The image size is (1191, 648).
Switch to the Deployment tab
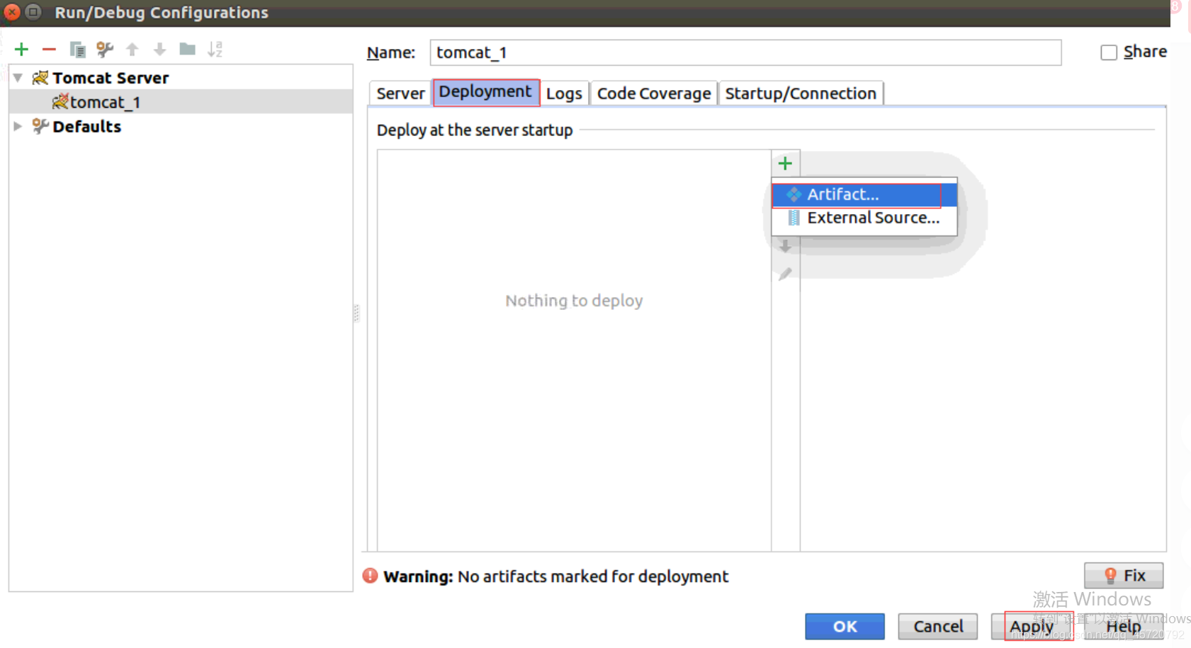coord(485,92)
